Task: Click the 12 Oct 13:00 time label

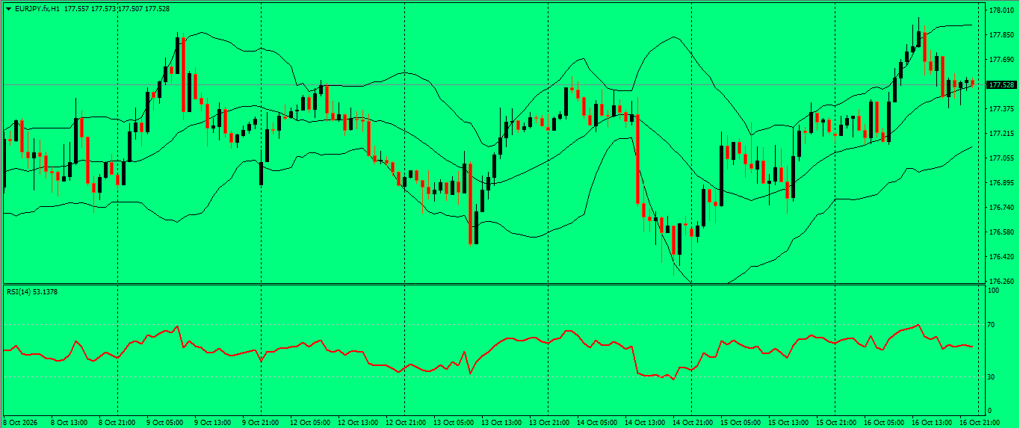Action: tap(356, 423)
